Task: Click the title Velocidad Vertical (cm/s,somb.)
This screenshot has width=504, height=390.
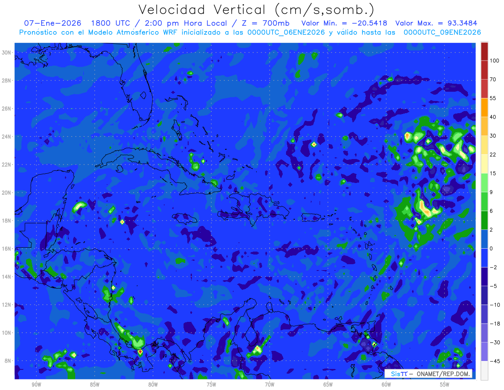Action: tap(256, 10)
